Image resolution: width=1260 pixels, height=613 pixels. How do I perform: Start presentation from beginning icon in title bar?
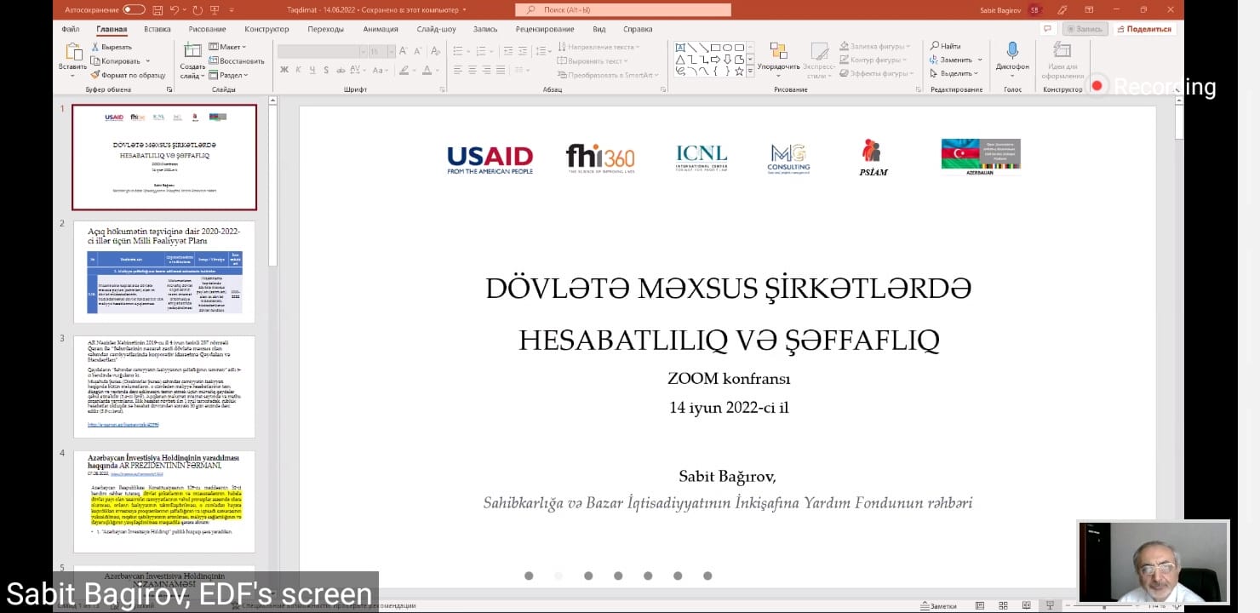215,9
